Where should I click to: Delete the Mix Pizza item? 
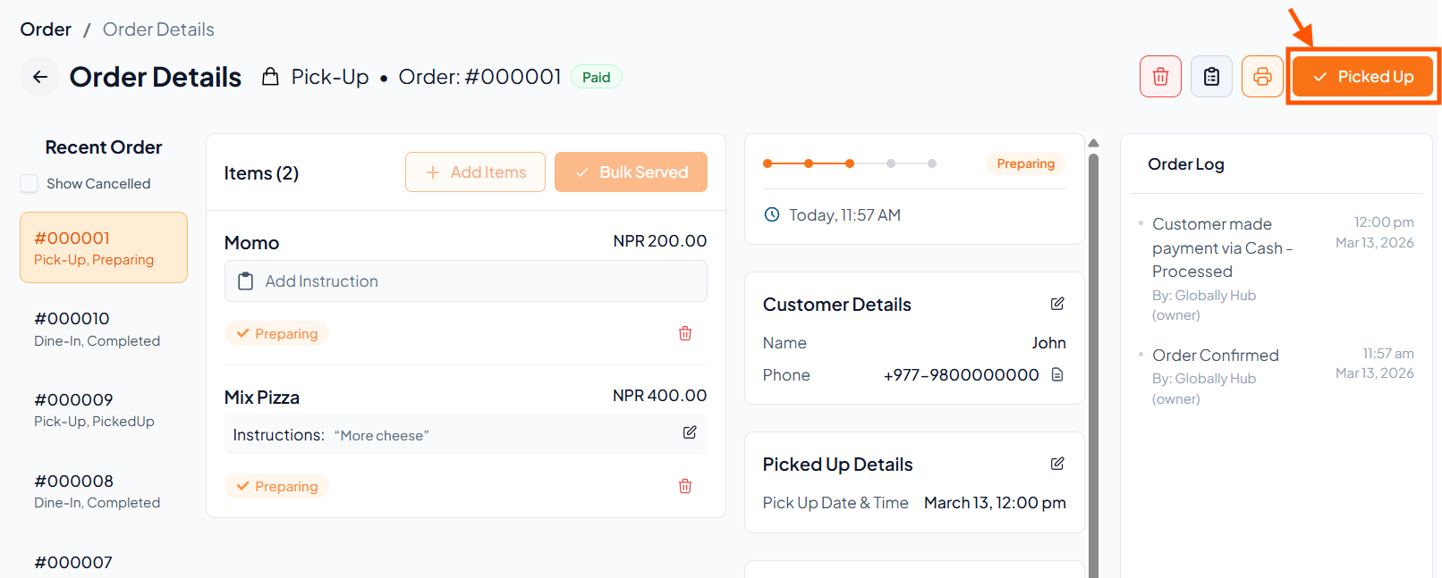pos(685,486)
